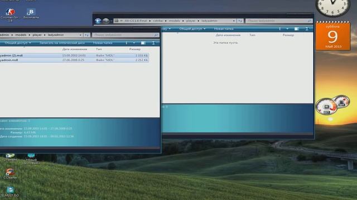Open Help in the rear window toolbar

(307, 29)
